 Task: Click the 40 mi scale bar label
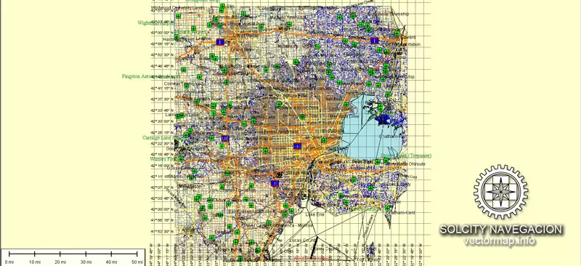112,262
